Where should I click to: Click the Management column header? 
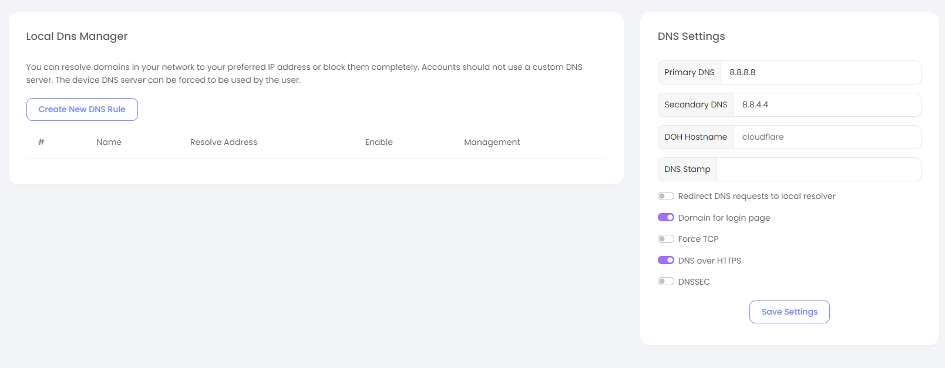coord(492,142)
